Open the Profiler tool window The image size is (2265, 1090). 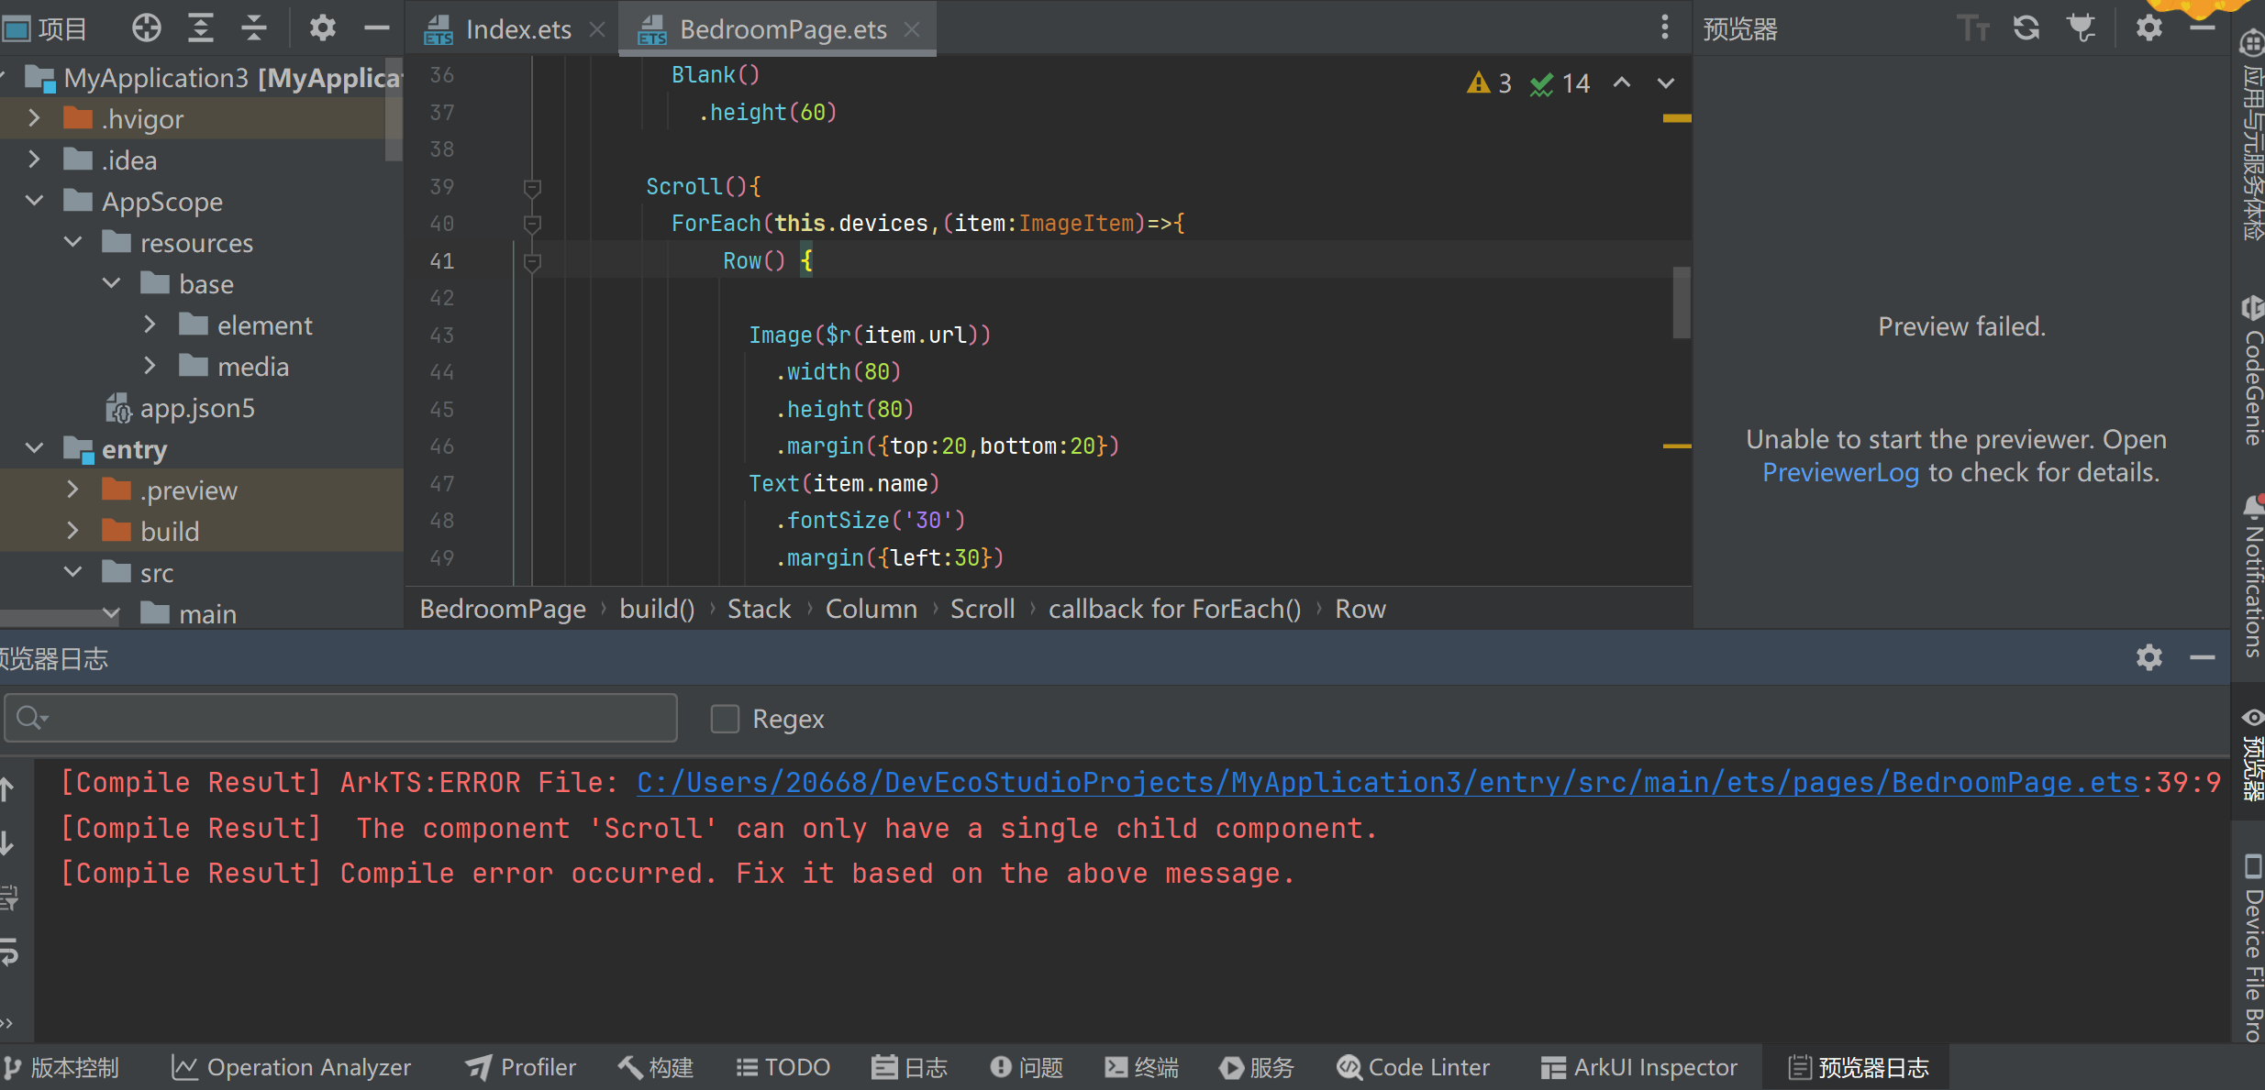click(520, 1067)
